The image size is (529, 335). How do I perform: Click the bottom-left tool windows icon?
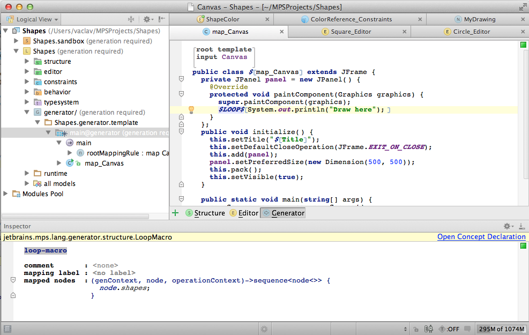click(7, 329)
